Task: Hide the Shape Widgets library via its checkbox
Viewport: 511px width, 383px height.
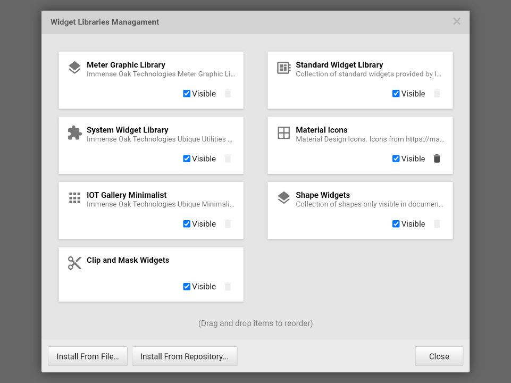Action: click(x=396, y=223)
